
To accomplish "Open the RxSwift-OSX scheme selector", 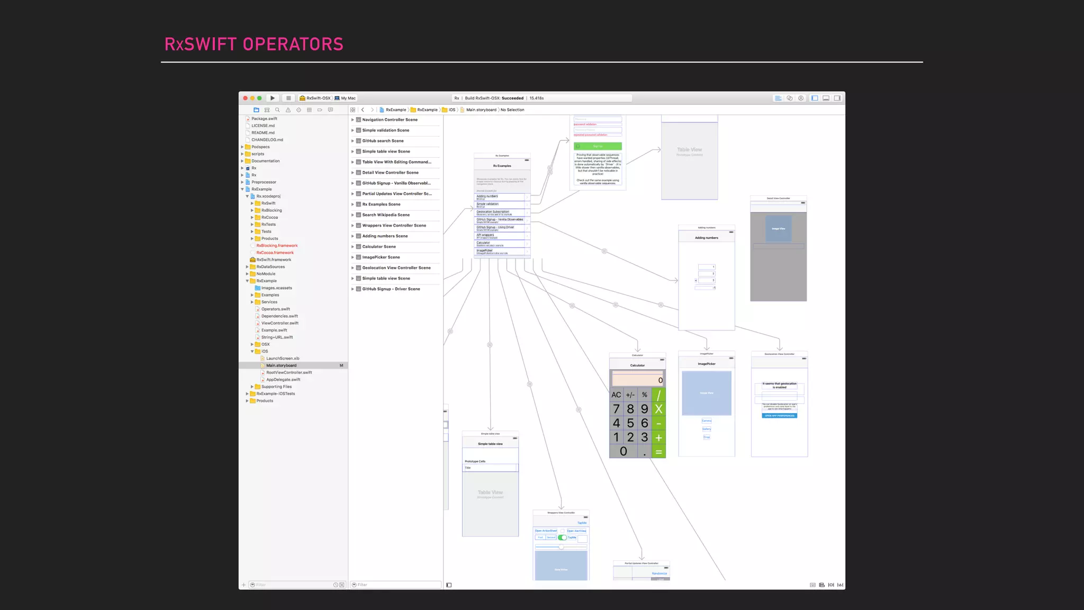I will pos(318,98).
